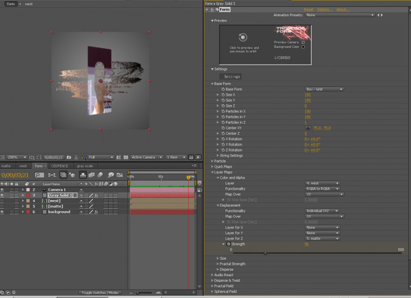Click the Strength stopwatch icon
Viewport: 411px width, 298px height.
(229, 244)
